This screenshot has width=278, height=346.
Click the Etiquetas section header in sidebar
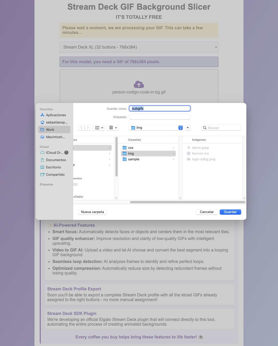point(46,184)
